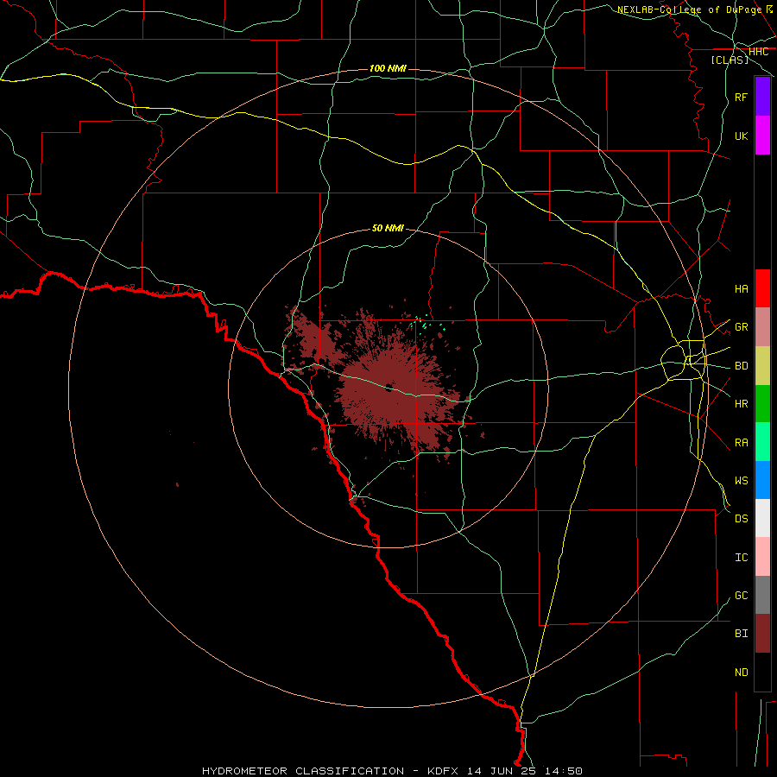The width and height of the screenshot is (777, 777).
Task: Click the GC legend label
Action: coord(741,595)
